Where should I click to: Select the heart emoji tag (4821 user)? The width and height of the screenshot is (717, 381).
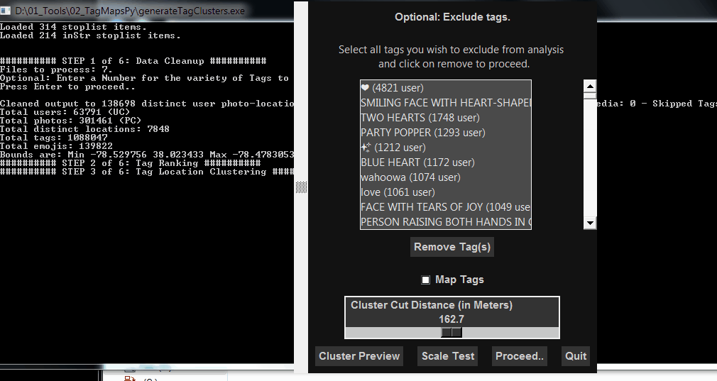click(392, 88)
